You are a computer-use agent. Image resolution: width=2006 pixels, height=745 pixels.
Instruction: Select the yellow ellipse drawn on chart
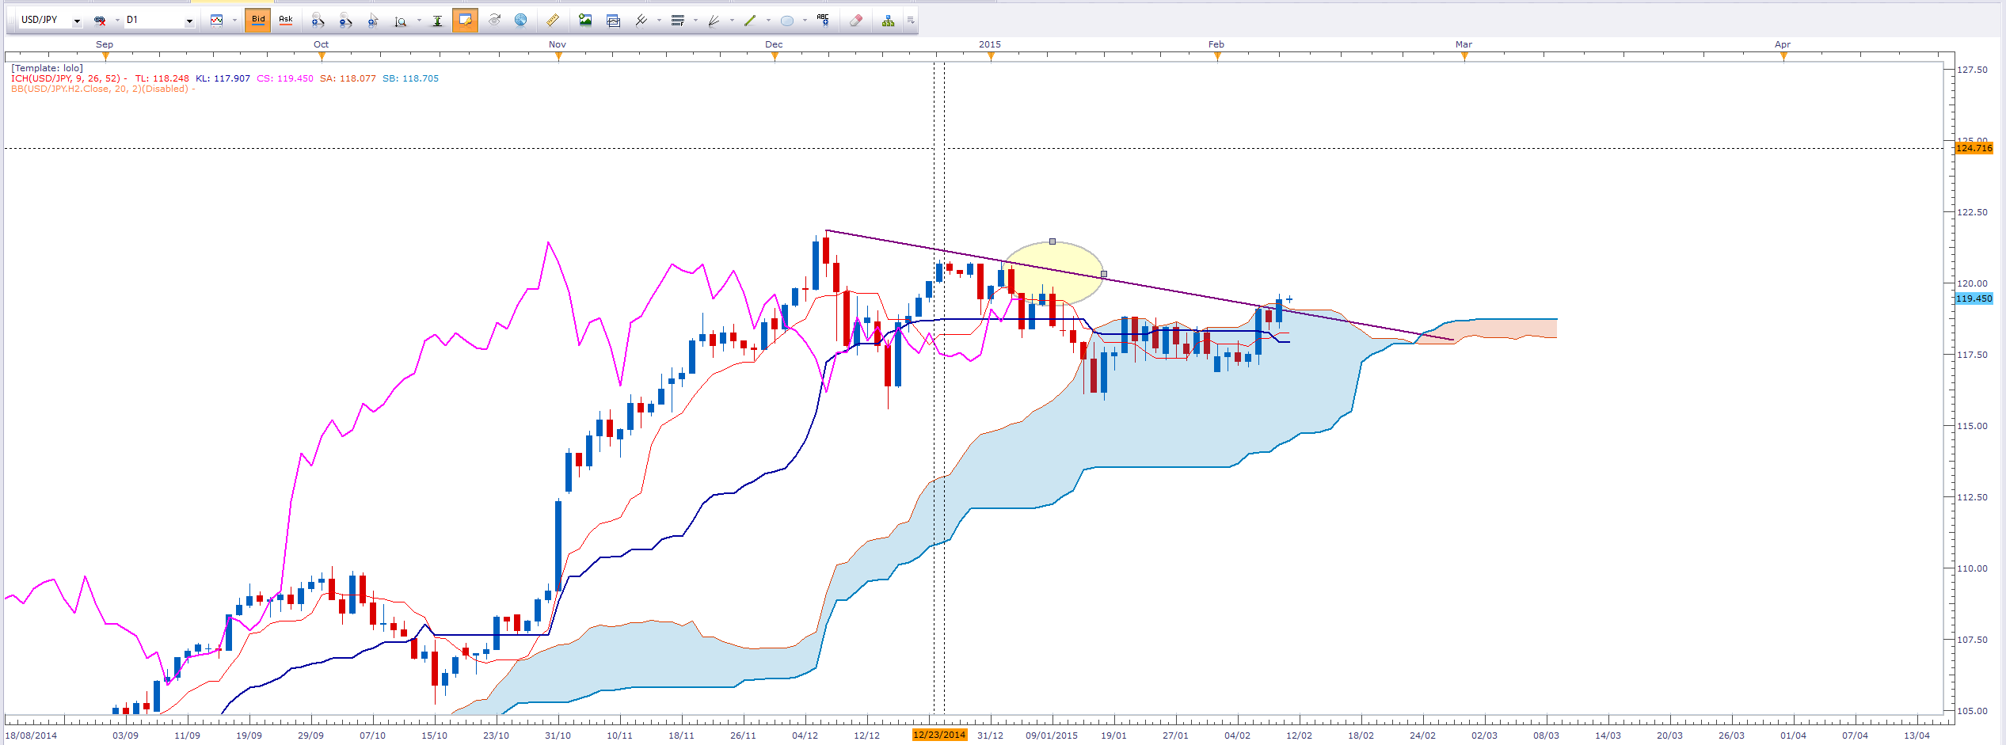click(1053, 274)
